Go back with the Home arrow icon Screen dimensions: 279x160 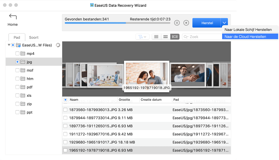pyautogui.click(x=13, y=16)
